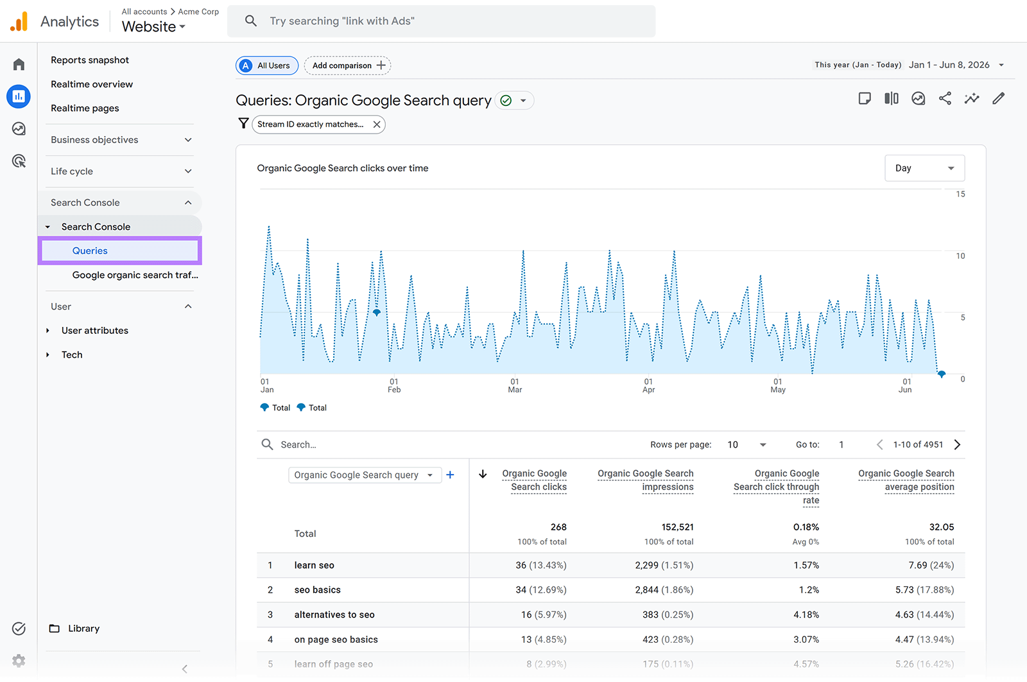Click the "learn seo" query row
Image resolution: width=1027 pixels, height=682 pixels.
pos(611,566)
